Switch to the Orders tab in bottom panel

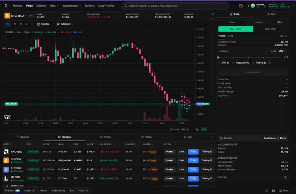tap(105, 137)
